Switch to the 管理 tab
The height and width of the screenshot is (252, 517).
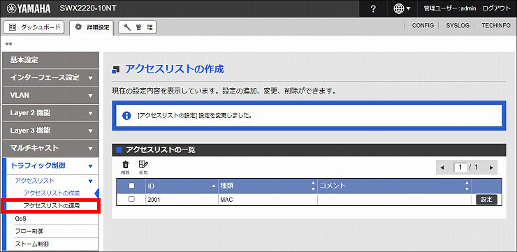click(137, 28)
